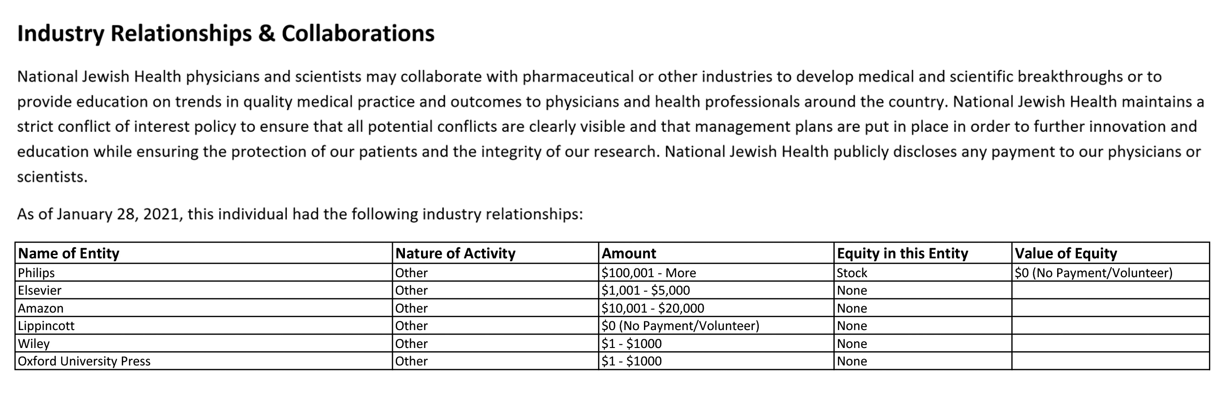Click the Amount column header
1230x399 pixels.
[628, 253]
